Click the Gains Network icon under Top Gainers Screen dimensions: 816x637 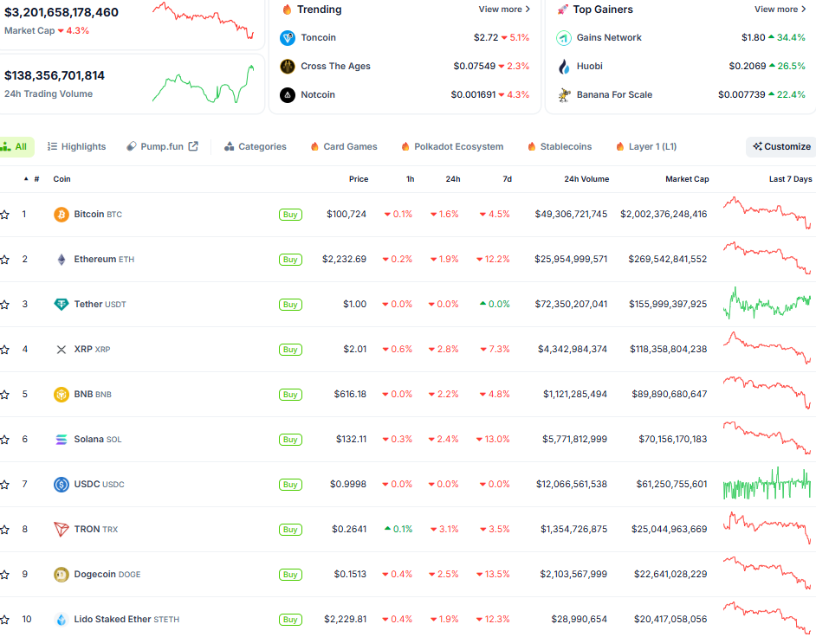(x=564, y=37)
